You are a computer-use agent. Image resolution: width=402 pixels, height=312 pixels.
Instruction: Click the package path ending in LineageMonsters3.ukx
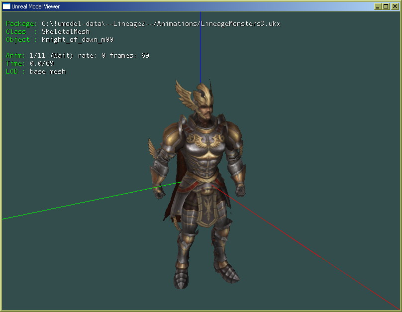161,24
